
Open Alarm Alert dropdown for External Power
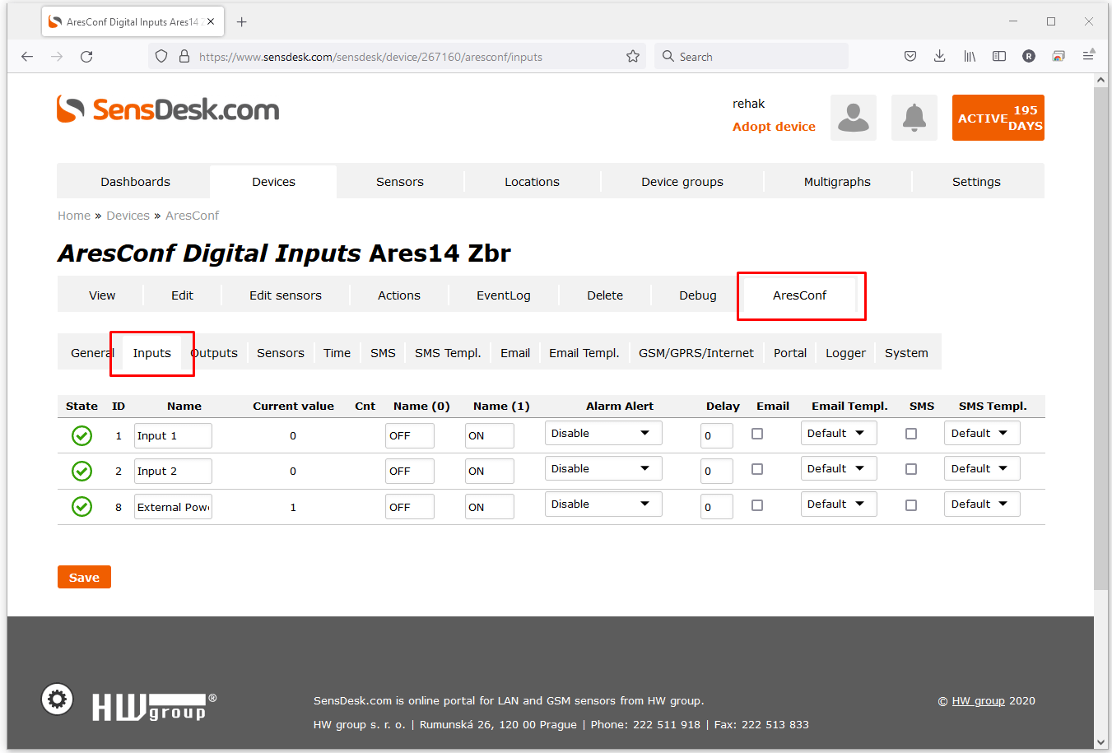[603, 504]
